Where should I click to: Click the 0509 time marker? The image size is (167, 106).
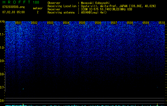(146, 23)
